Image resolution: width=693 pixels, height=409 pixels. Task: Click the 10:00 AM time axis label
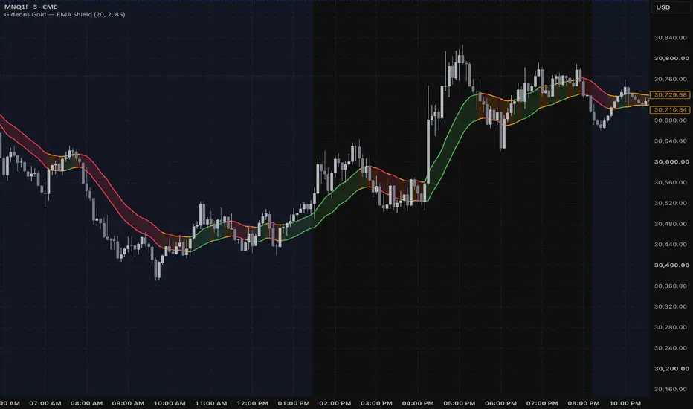[x=170, y=403]
